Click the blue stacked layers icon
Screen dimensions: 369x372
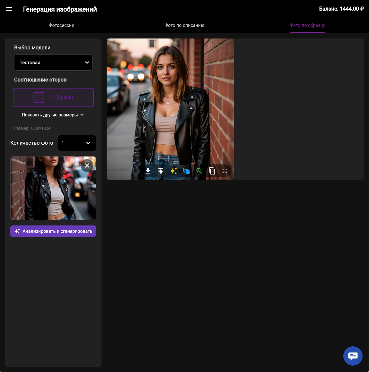[186, 171]
